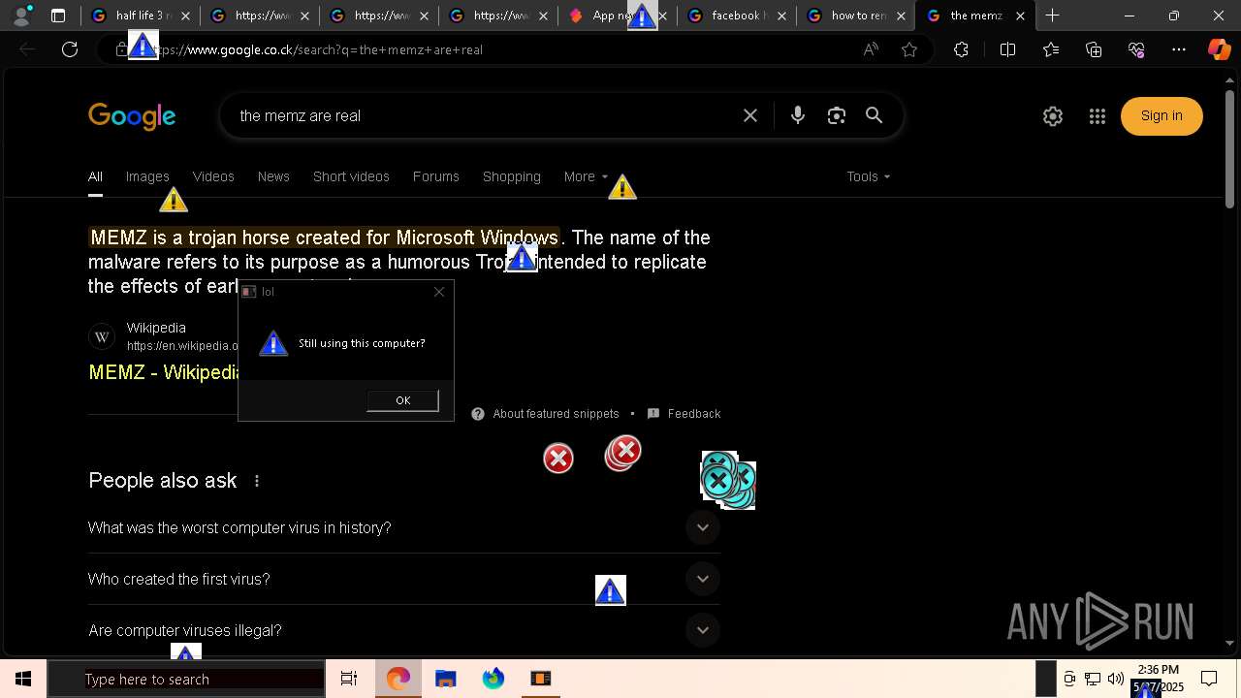Toggle Read aloud icon in address bar

pos(871,49)
